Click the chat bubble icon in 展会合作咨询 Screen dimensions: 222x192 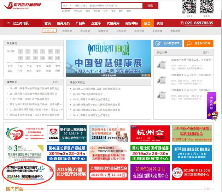point(189,43)
